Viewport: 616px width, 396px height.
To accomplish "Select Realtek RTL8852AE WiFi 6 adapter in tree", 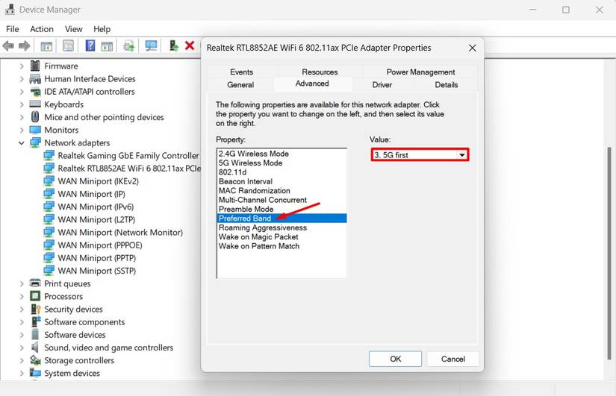I will coord(129,168).
